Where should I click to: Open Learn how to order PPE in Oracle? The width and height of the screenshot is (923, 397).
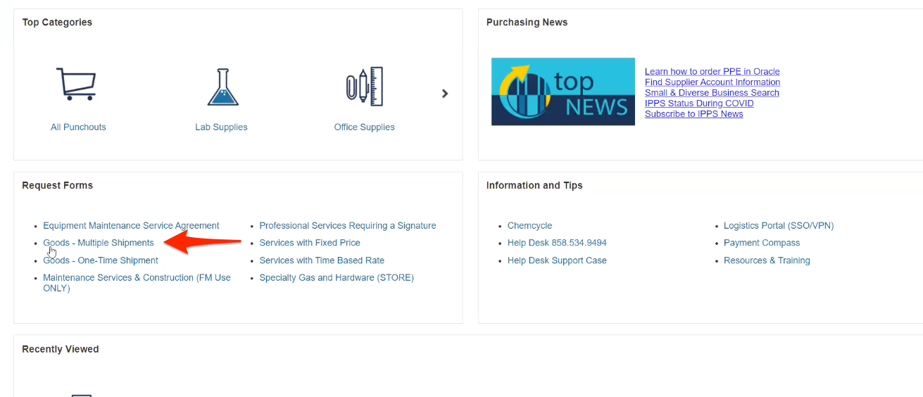(712, 72)
